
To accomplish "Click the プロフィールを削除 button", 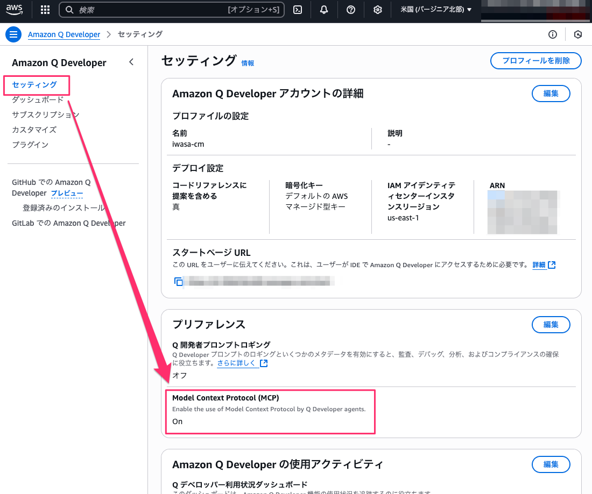I will 535,61.
